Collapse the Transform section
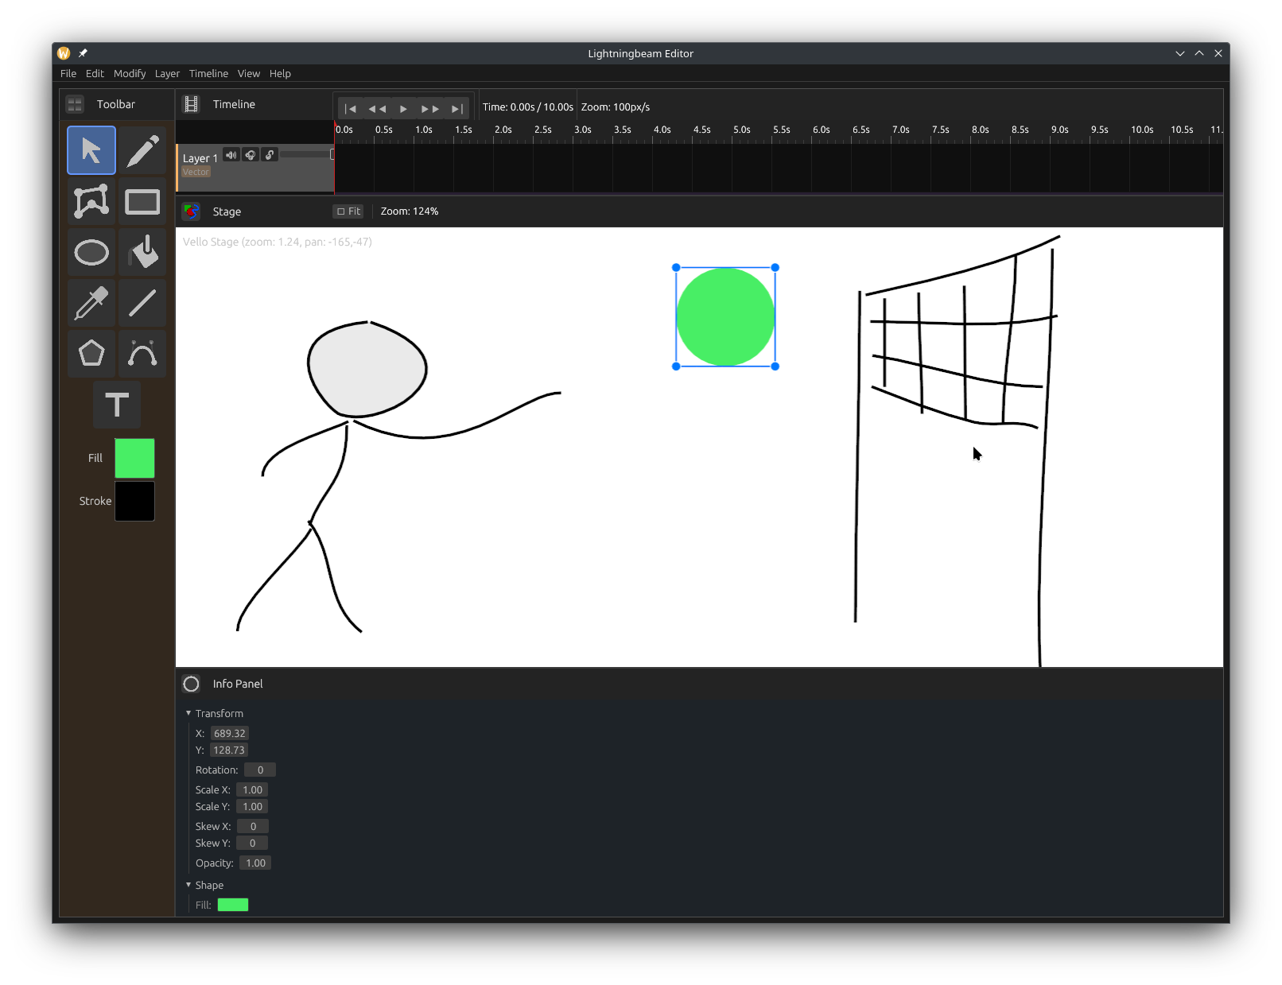1282x985 pixels. 188,713
